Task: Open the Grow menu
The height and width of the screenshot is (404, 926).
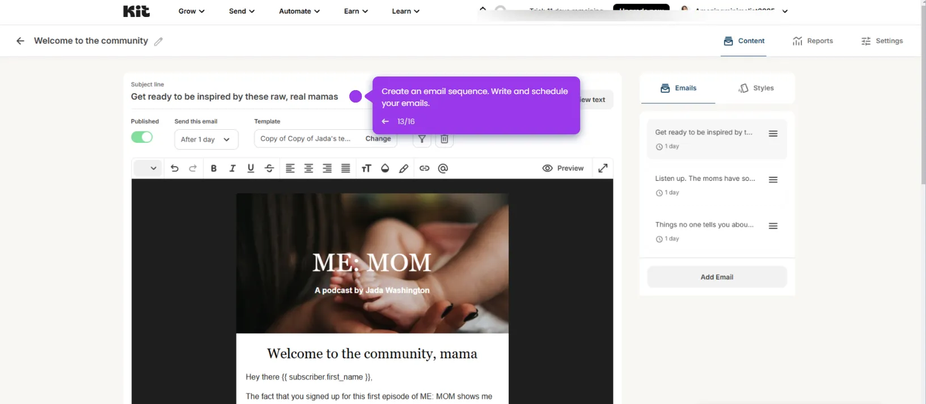Action: (191, 11)
